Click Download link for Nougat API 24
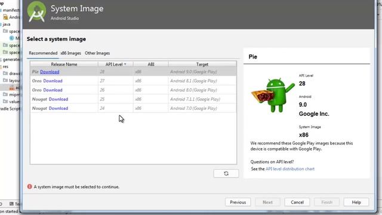Image resolution: width=382 pixels, height=215 pixels. 58,108
